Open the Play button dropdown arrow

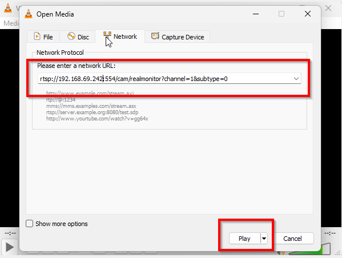(264, 239)
